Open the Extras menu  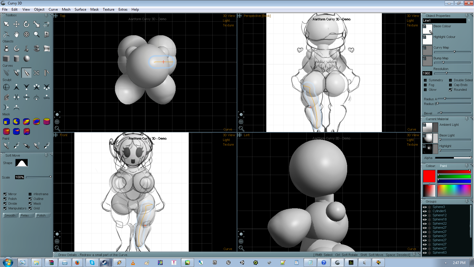(x=123, y=9)
